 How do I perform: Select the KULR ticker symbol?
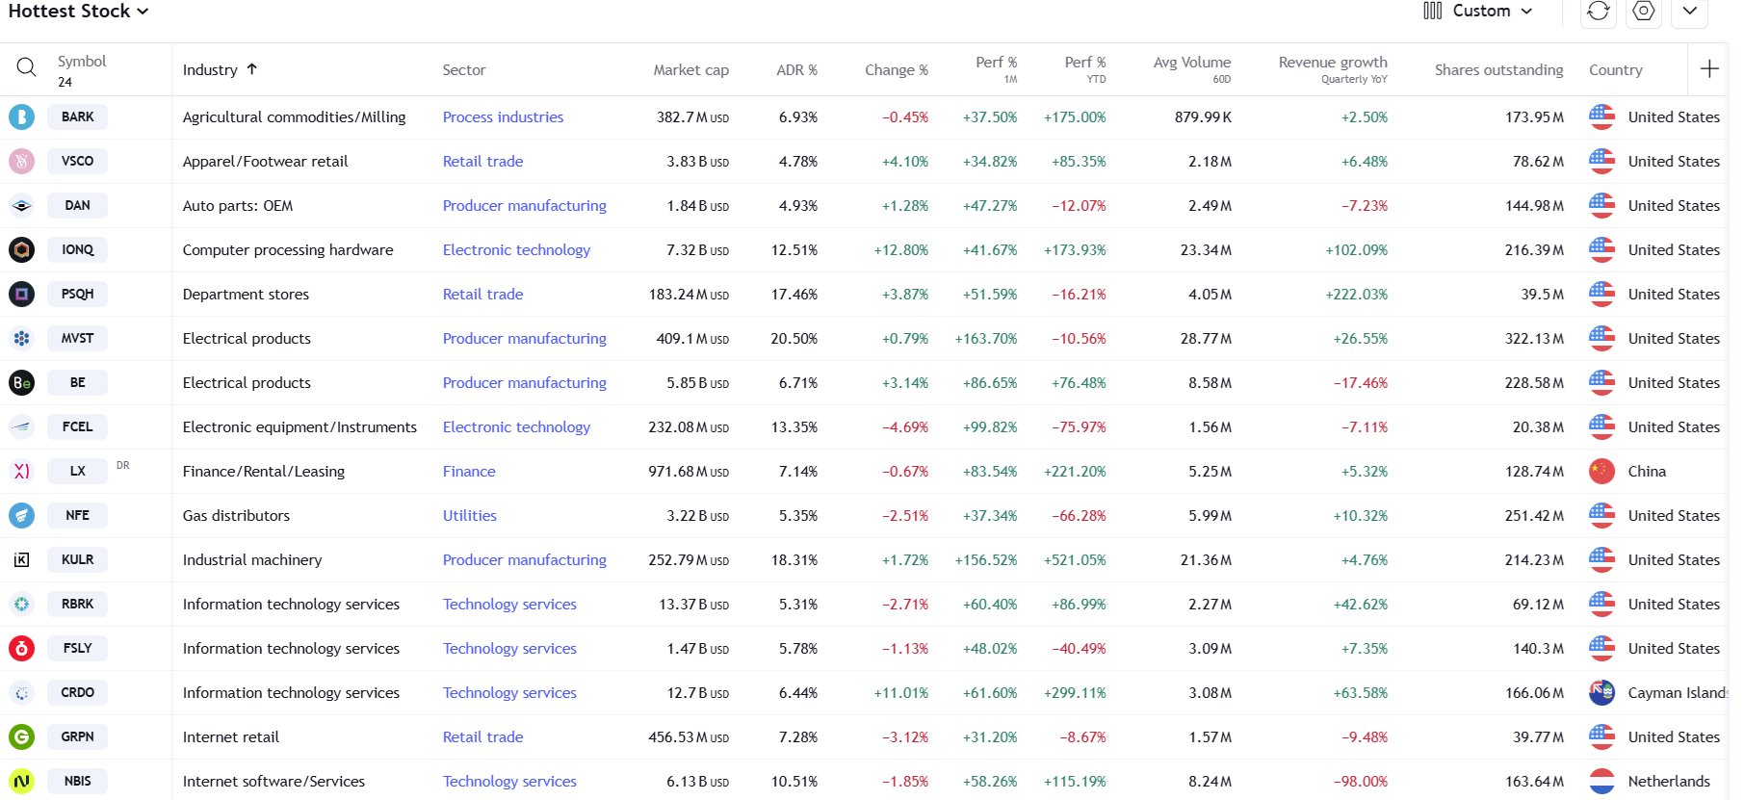[78, 560]
